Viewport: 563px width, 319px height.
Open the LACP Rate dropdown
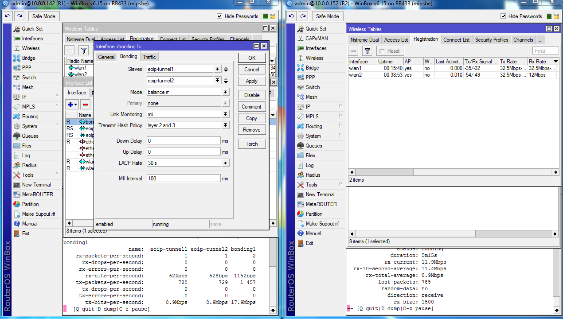[226, 163]
